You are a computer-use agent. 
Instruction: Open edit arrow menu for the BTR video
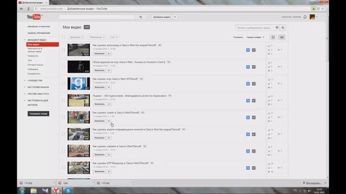coord(109,171)
